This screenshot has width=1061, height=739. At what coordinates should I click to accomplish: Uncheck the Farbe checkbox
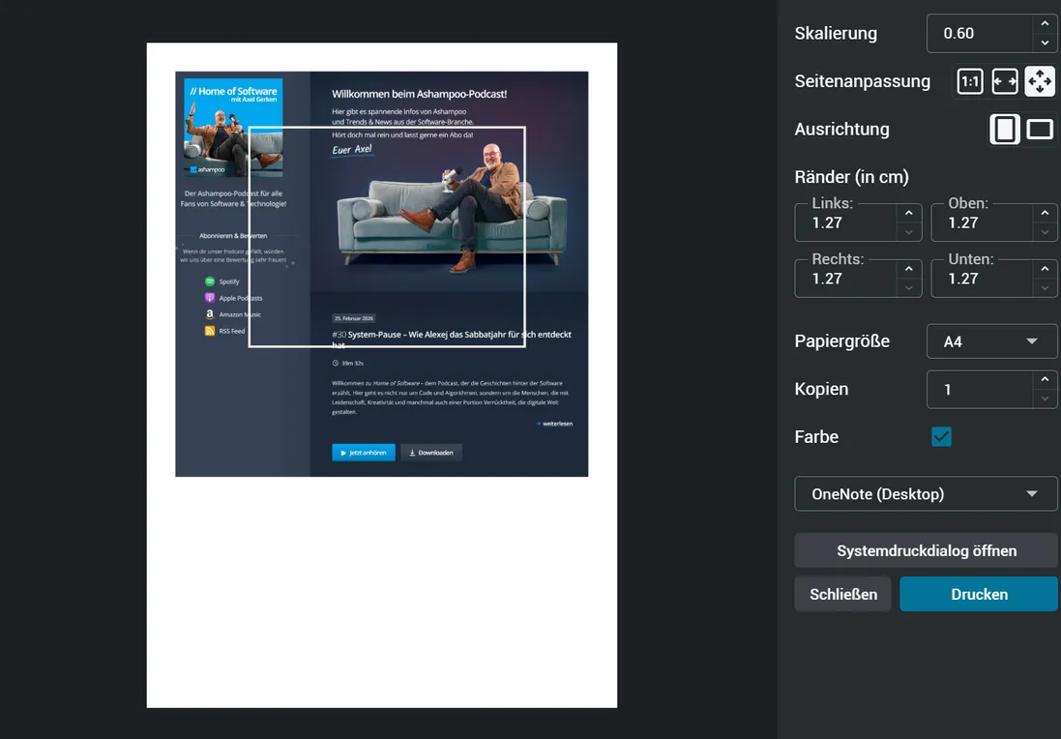(941, 436)
